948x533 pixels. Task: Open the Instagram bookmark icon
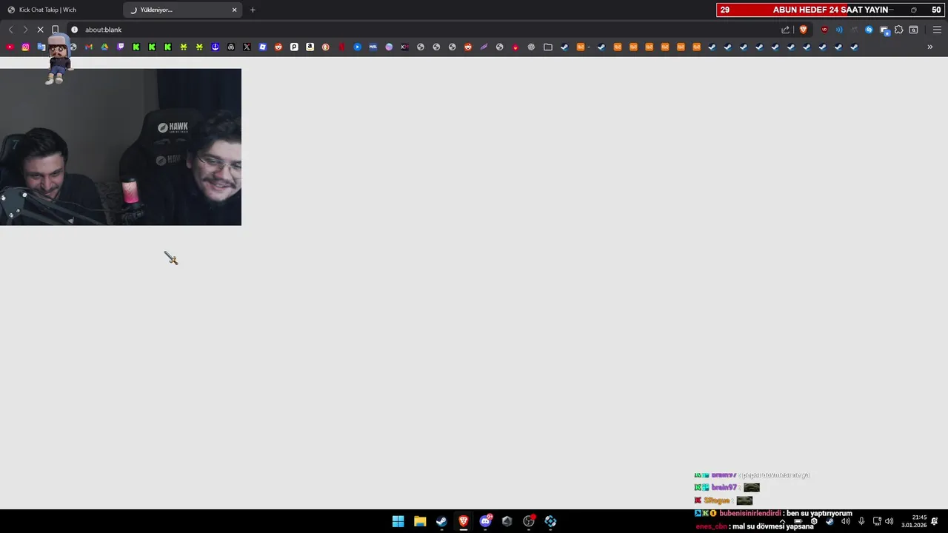25,47
